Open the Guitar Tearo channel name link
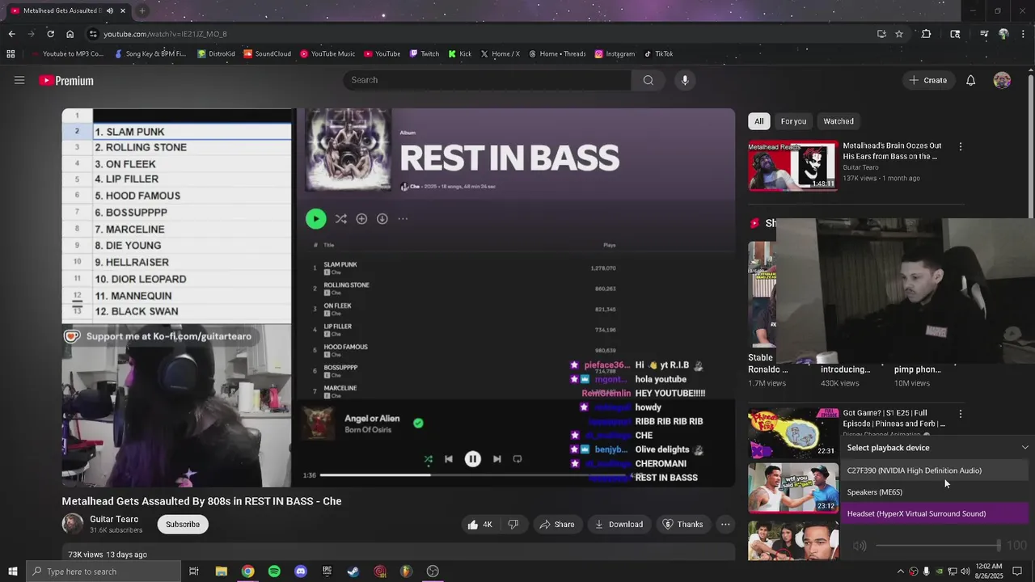1035x582 pixels. pos(114,520)
